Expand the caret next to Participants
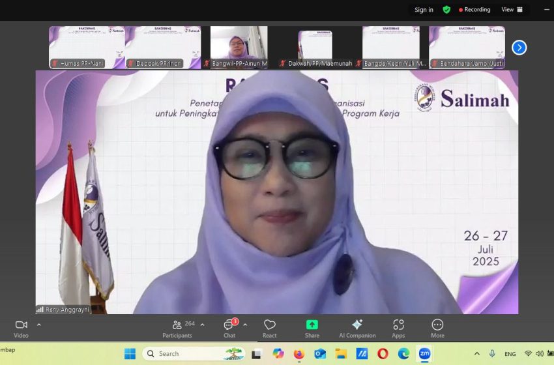The width and height of the screenshot is (554, 365). 202,325
